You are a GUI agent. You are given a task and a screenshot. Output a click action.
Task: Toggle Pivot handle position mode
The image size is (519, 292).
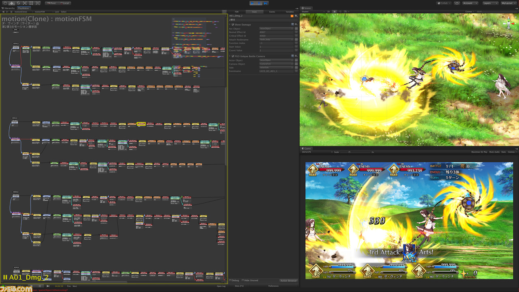51,3
